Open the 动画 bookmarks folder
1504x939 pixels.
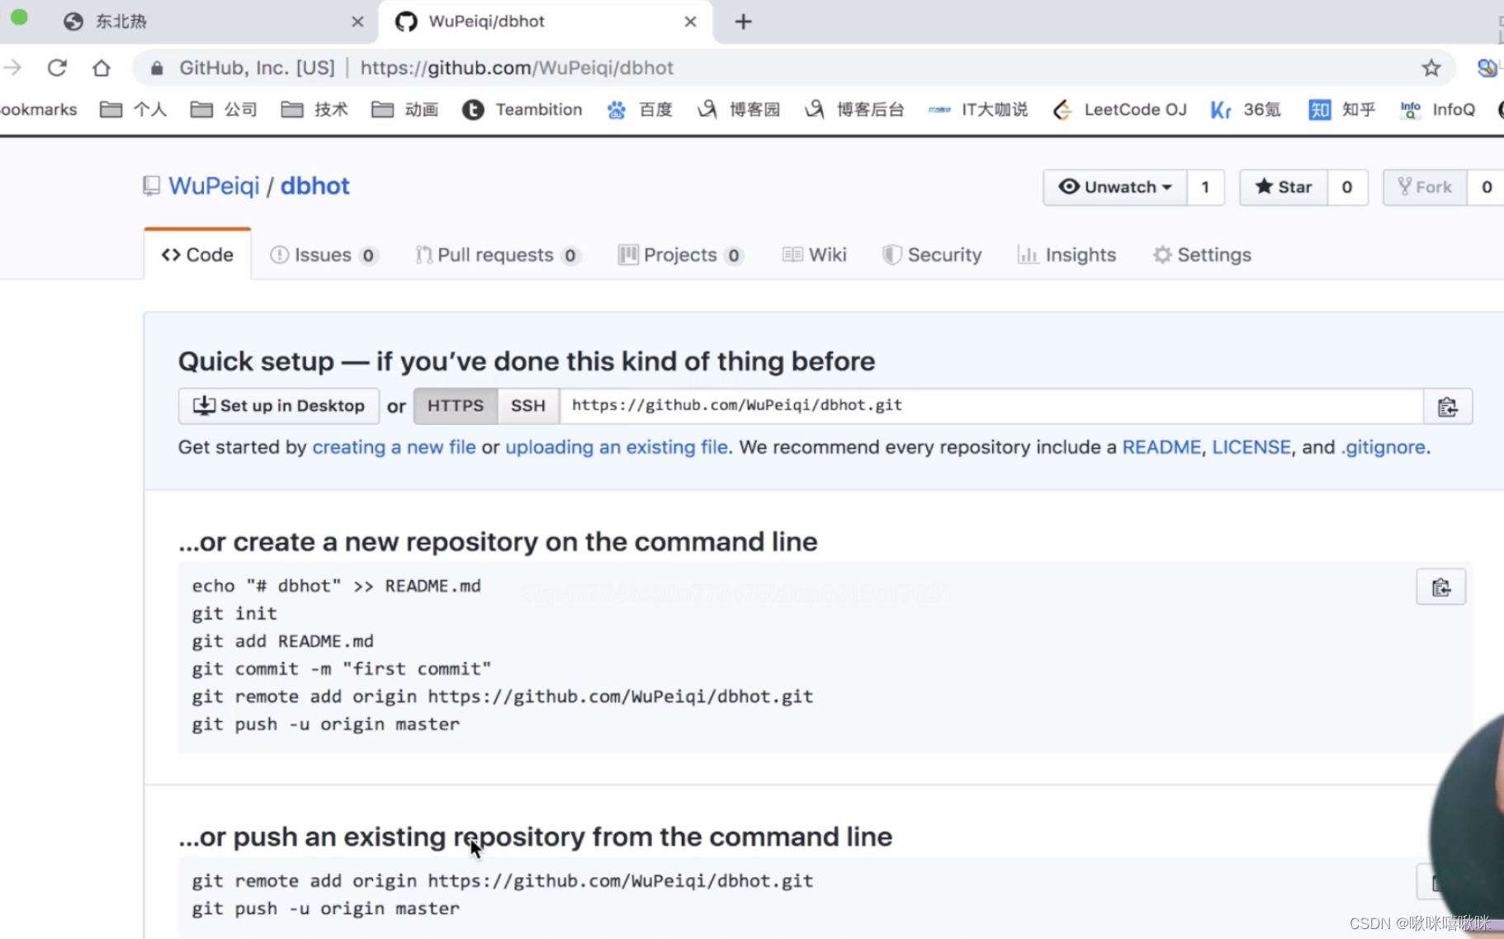tap(405, 110)
